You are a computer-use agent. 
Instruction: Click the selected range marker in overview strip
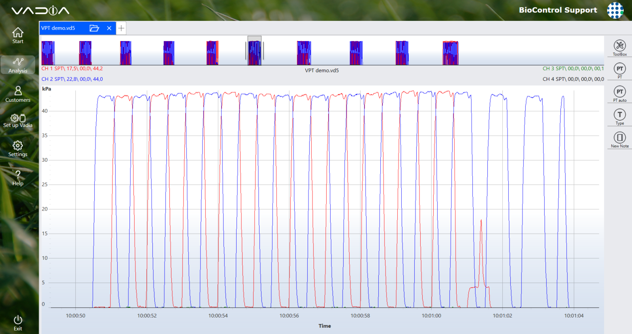click(x=254, y=51)
